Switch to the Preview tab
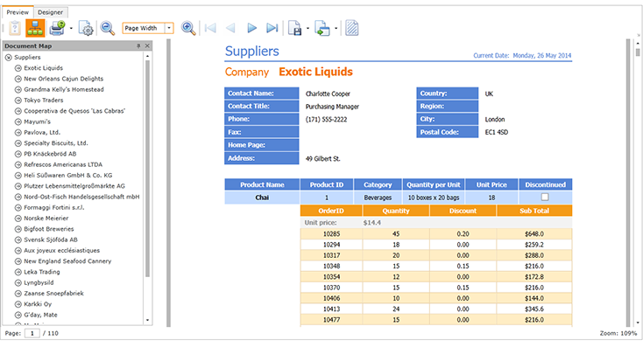The height and width of the screenshot is (347, 643). (18, 12)
